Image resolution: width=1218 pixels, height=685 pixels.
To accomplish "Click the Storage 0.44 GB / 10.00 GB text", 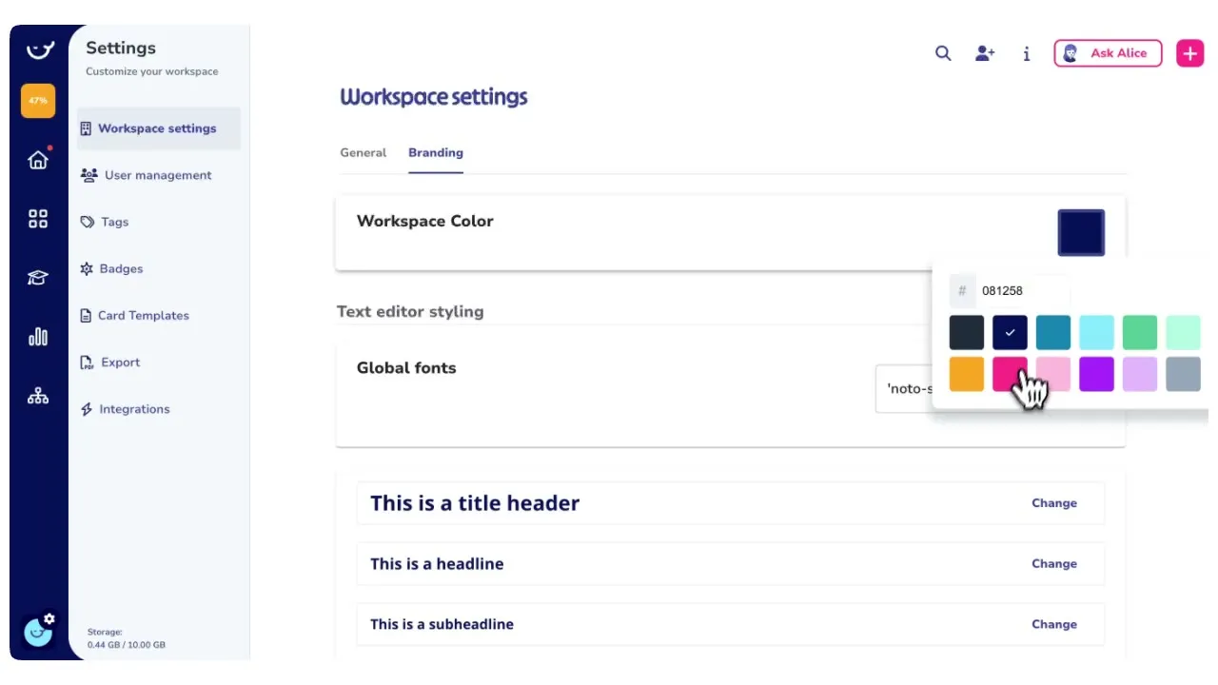I will tap(127, 638).
